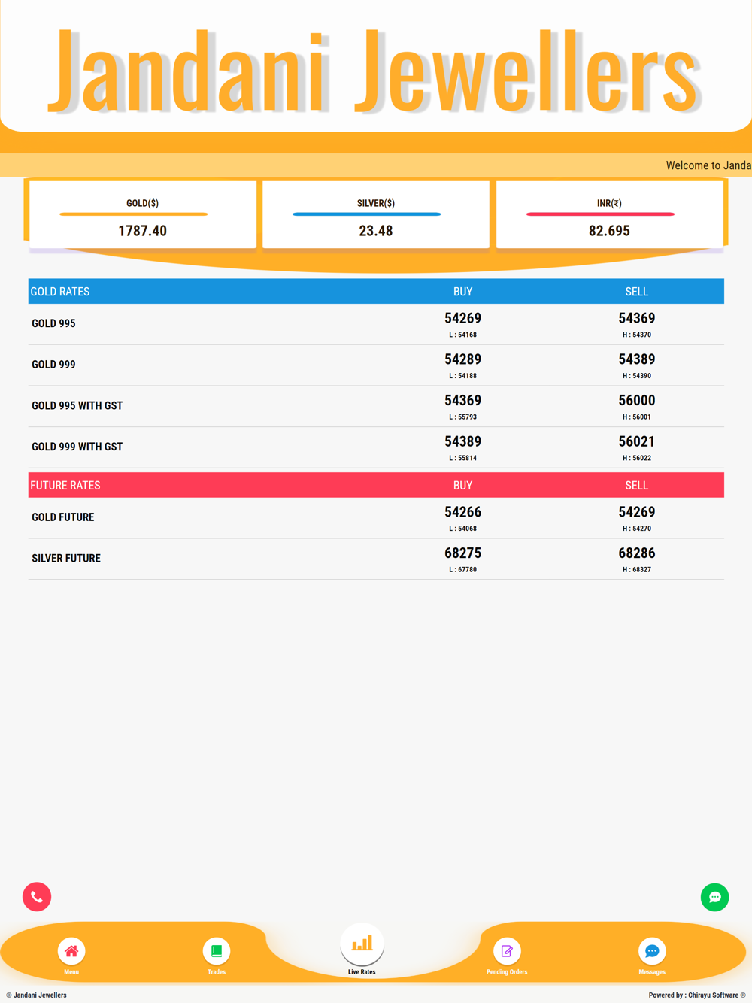Click the GOLD RATES section header
This screenshot has width=752, height=1003.
(376, 292)
